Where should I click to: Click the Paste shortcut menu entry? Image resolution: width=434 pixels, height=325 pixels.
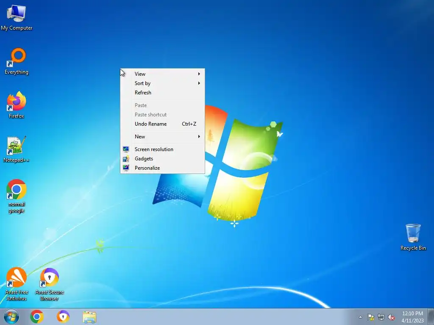162,114
